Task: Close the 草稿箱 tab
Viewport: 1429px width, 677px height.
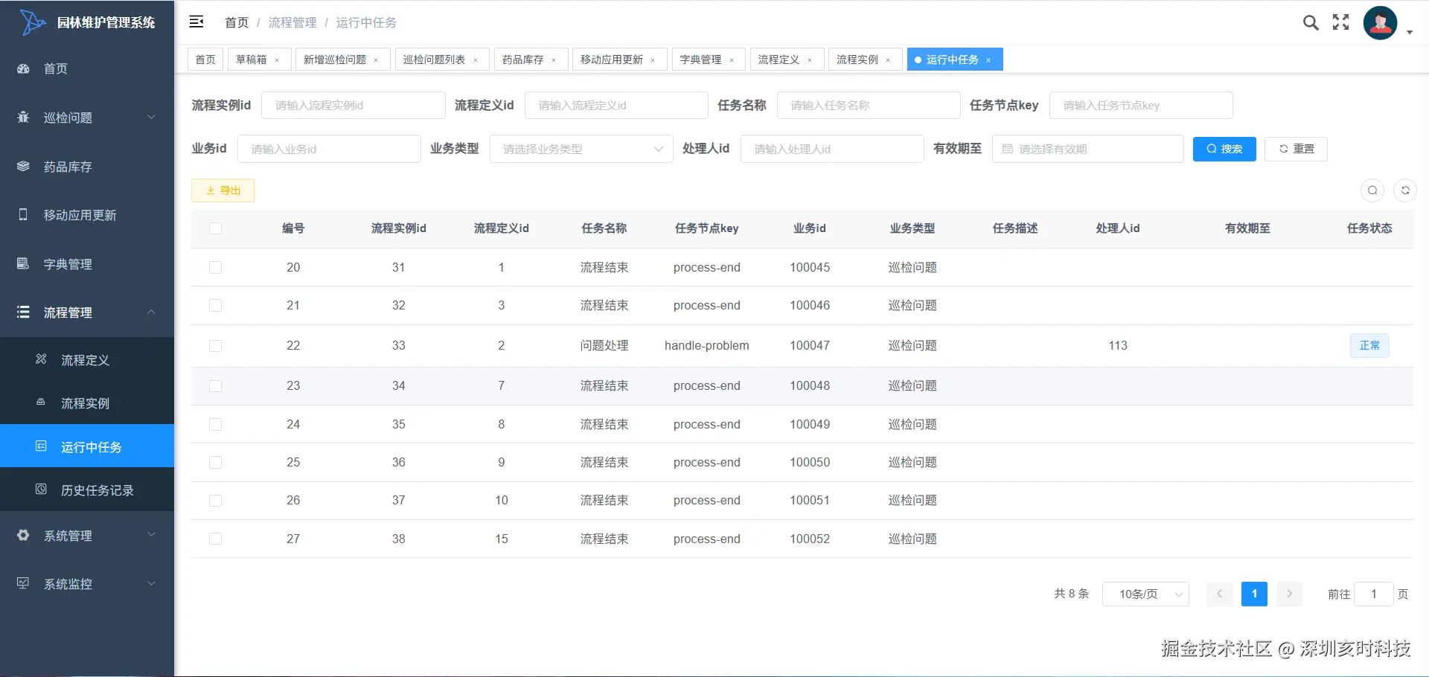Action: 277,60
